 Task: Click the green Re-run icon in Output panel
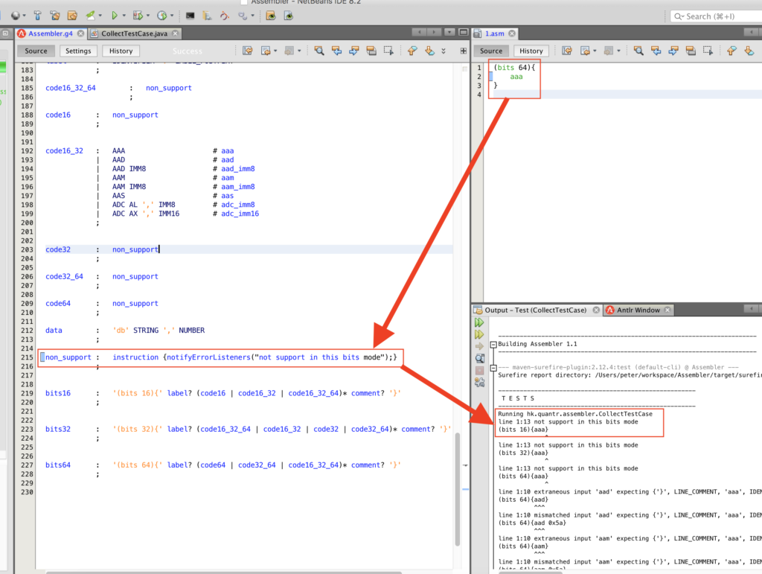click(479, 322)
